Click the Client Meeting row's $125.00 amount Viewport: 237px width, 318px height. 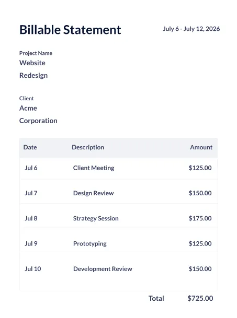[200, 168]
